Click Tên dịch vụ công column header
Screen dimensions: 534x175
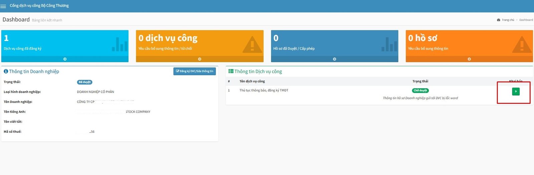252,81
